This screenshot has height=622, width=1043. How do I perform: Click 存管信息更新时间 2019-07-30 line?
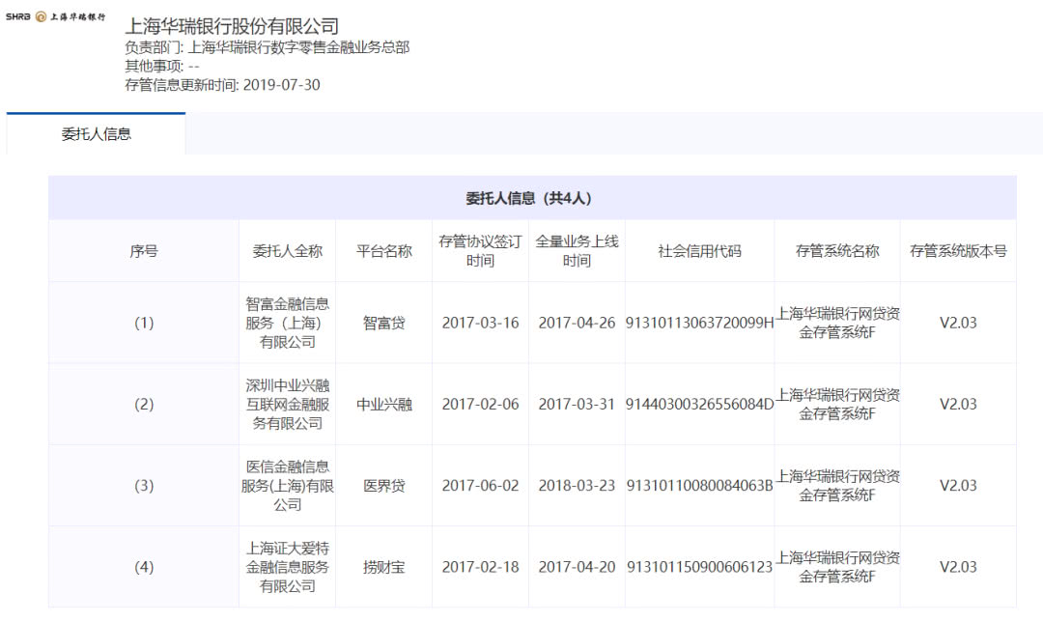[x=223, y=84]
